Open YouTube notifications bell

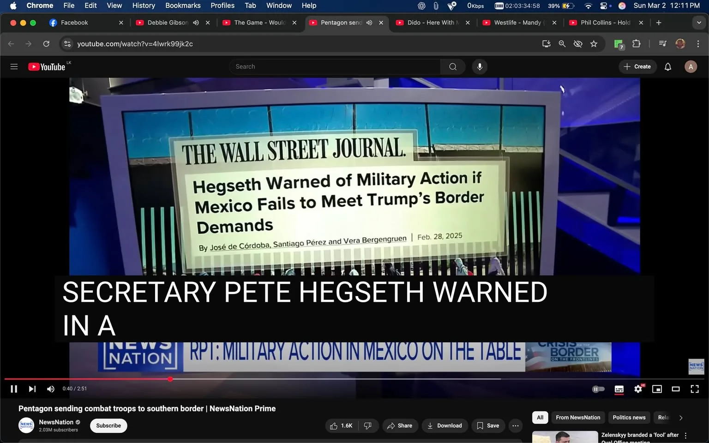(667, 66)
